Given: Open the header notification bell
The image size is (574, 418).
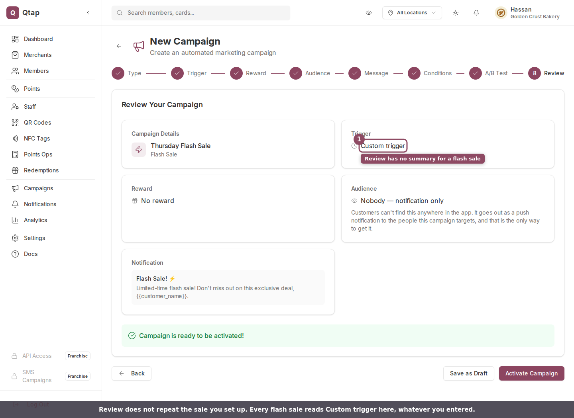Looking at the screenshot, I should point(476,13).
